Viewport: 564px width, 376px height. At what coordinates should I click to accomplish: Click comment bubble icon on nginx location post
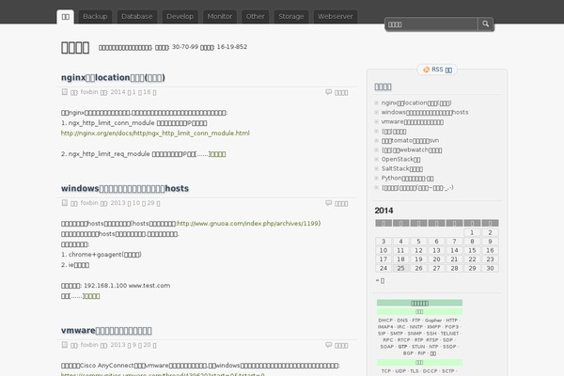click(x=328, y=92)
